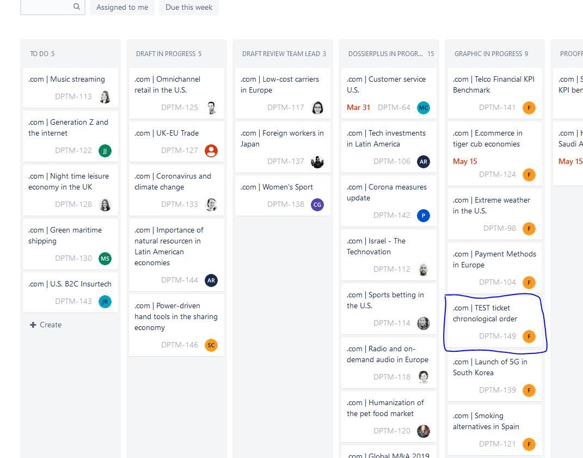Open the UK-EU Trade card

pos(176,142)
